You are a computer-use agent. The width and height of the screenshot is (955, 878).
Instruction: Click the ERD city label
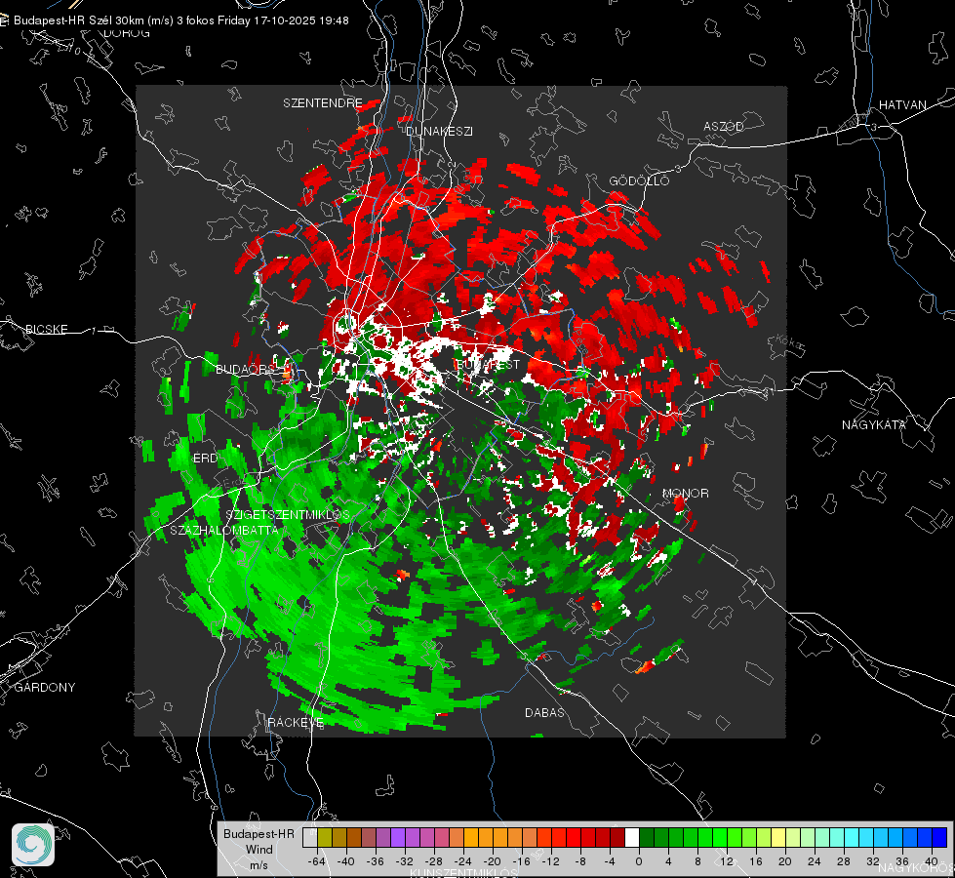(x=205, y=459)
